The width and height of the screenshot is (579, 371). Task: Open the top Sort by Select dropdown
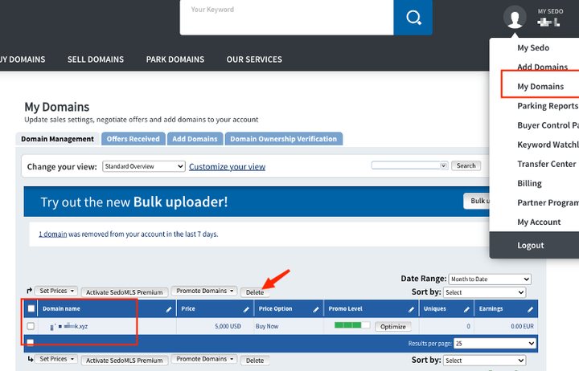pos(484,292)
